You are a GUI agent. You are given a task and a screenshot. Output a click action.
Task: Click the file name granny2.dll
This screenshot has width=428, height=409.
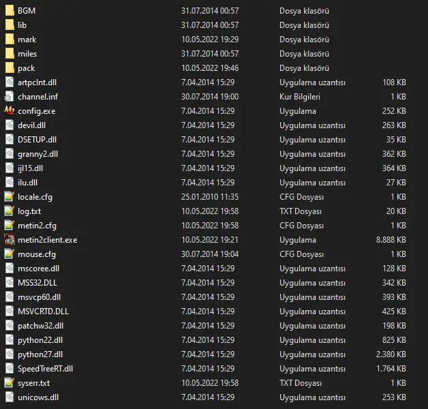[x=38, y=154]
